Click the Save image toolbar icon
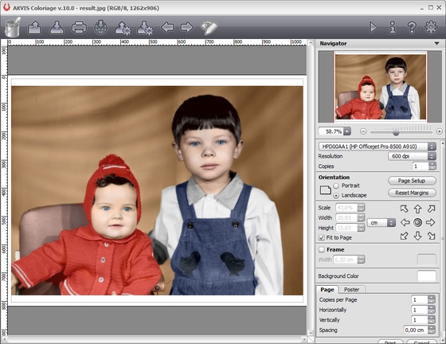 (x=57, y=28)
